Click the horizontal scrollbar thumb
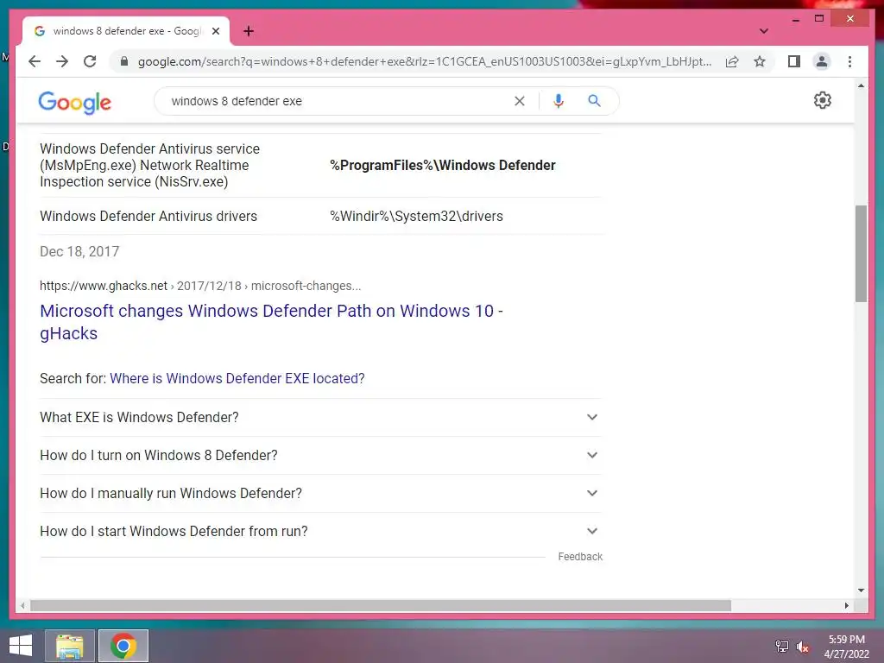884x663 pixels. (x=381, y=605)
